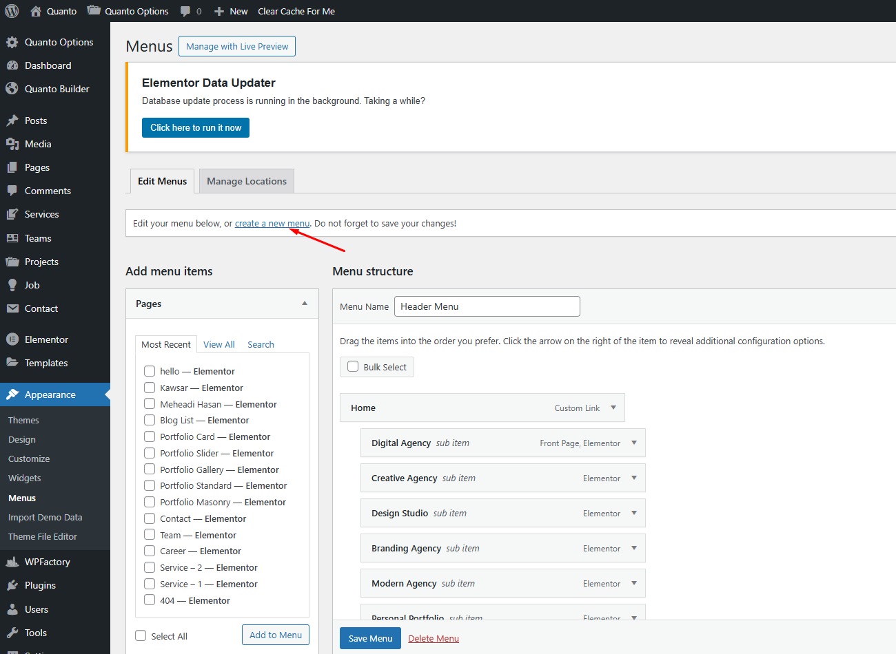Click the Pages icon in sidebar
The height and width of the screenshot is (654, 896).
(12, 167)
